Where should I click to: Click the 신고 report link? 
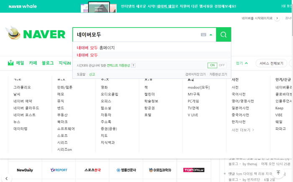click(x=92, y=74)
